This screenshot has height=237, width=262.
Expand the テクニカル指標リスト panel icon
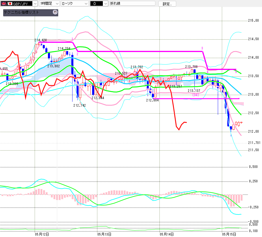pyautogui.click(x=55, y=12)
